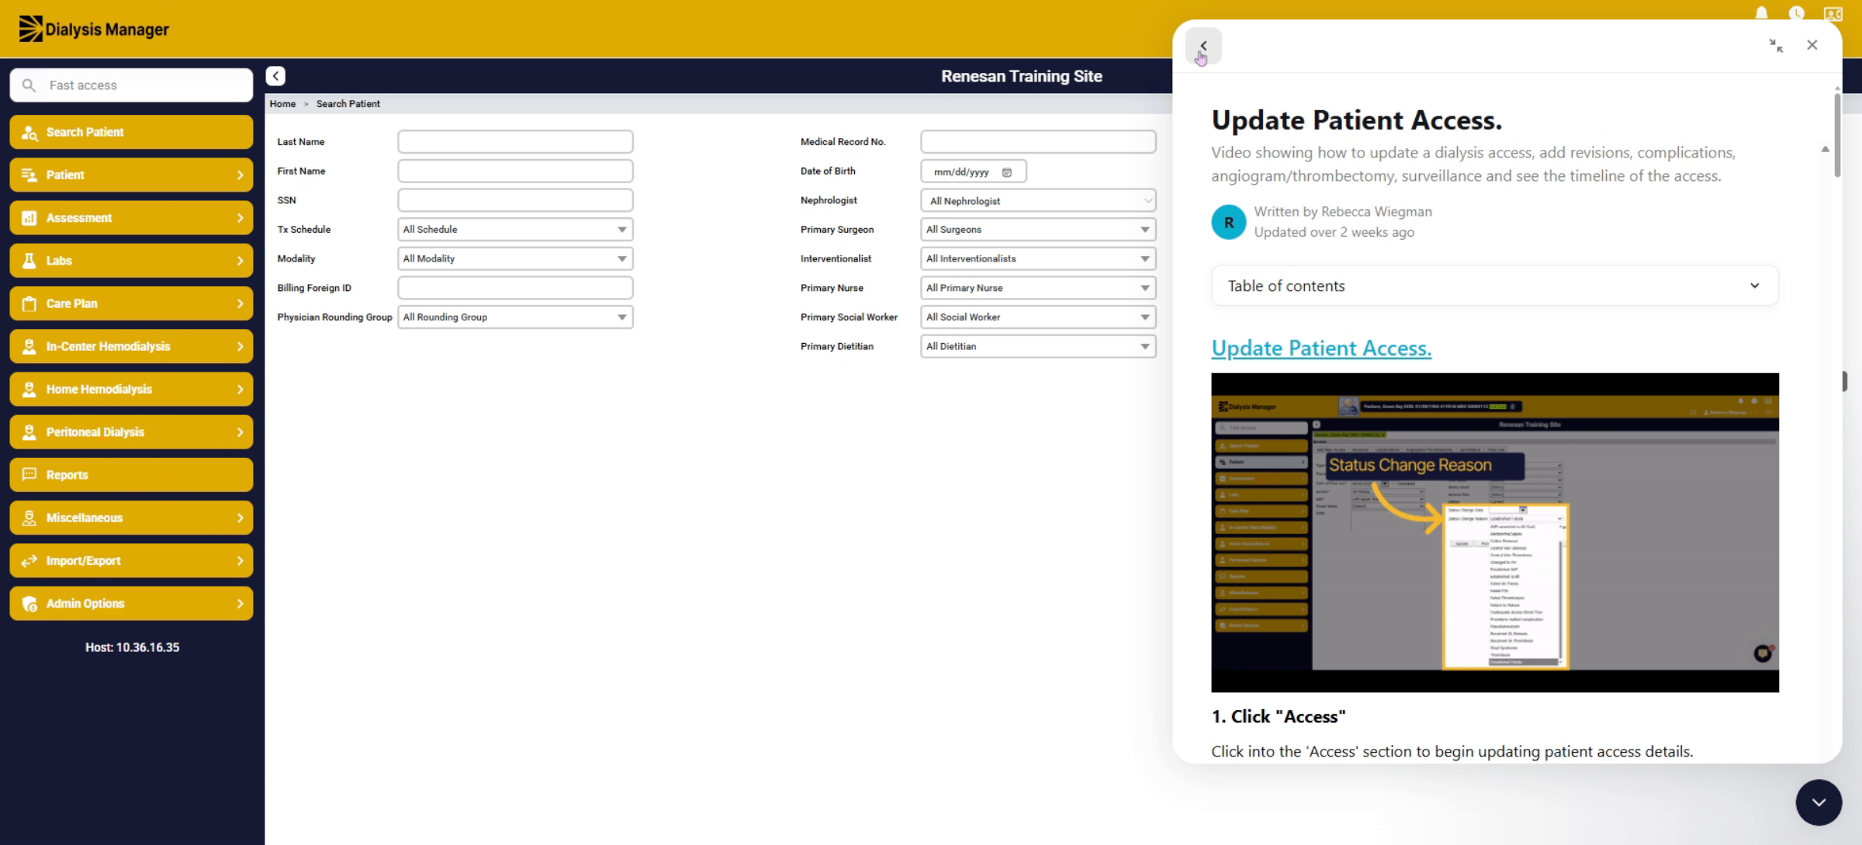The image size is (1862, 845).
Task: Open the user profile card icon
Action: (x=1833, y=13)
